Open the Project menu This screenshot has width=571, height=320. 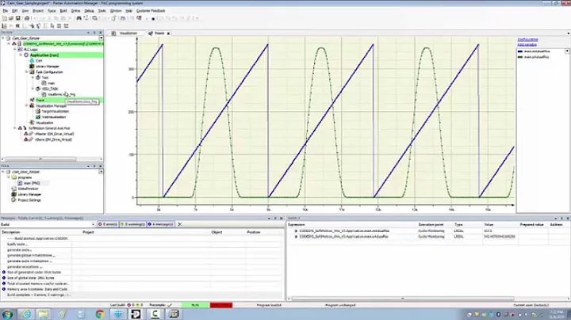click(x=38, y=11)
